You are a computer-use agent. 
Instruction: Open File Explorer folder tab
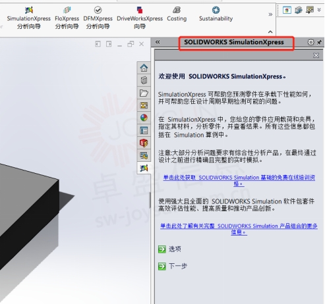[x=144, y=93]
